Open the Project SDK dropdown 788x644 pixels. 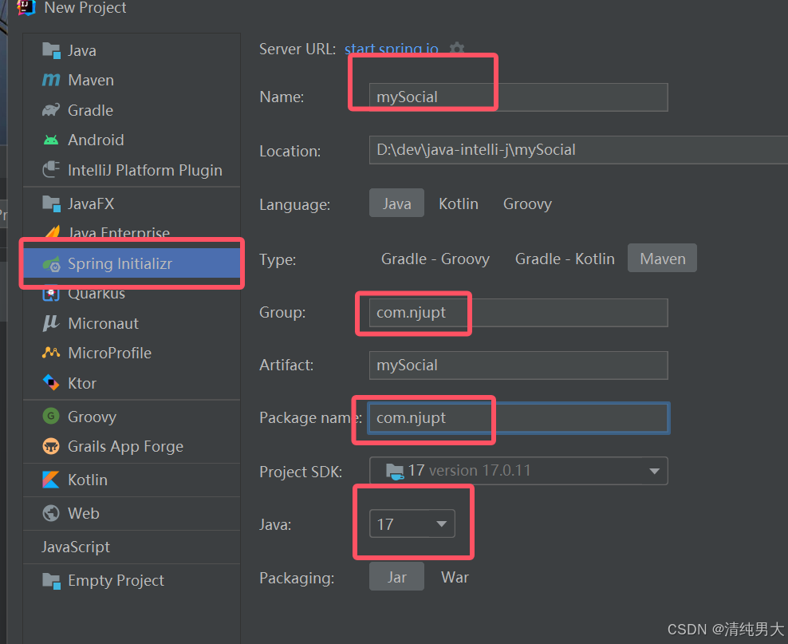[x=518, y=471]
